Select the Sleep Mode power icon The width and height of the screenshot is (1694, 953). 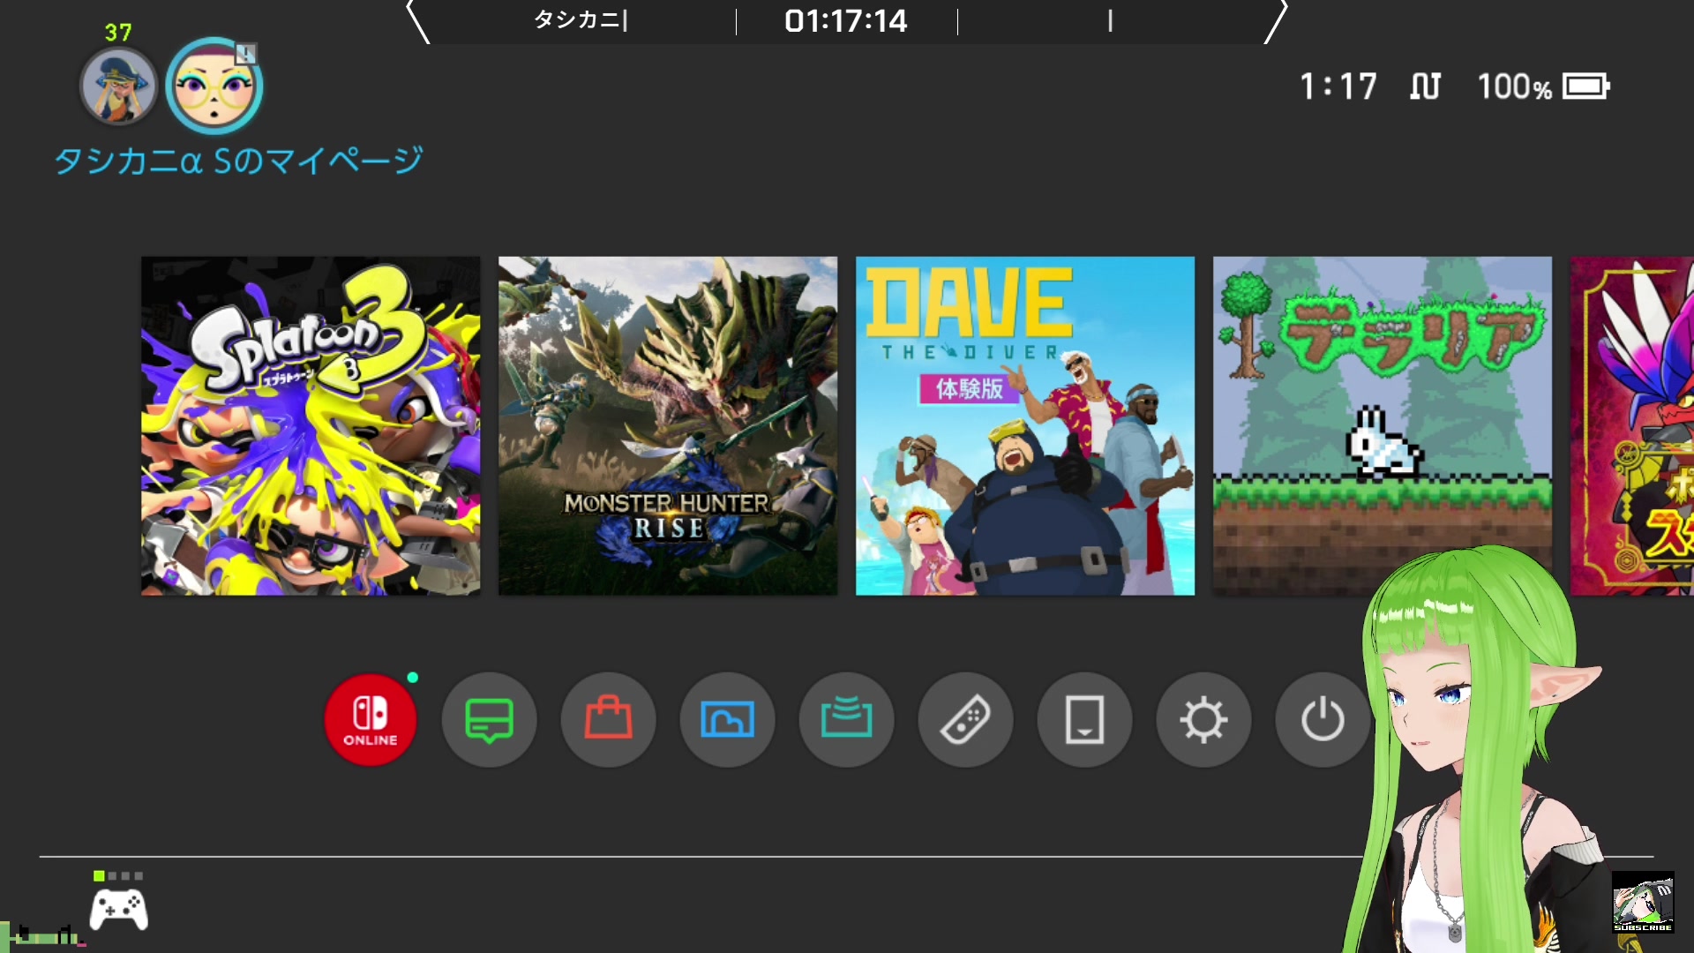pos(1323,719)
